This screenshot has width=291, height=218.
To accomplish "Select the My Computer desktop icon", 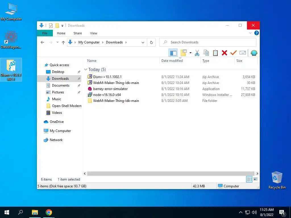I will (x=11, y=12).
